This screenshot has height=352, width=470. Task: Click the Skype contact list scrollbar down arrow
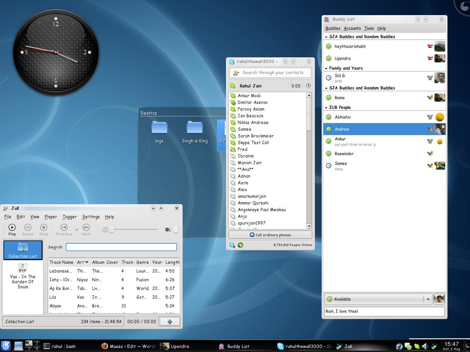pos(309,226)
